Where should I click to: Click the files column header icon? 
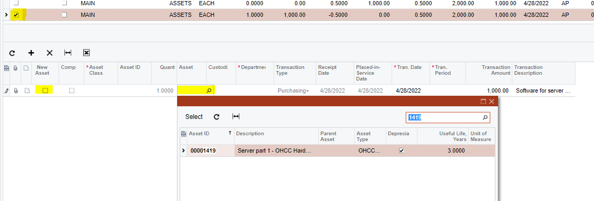pos(16,68)
